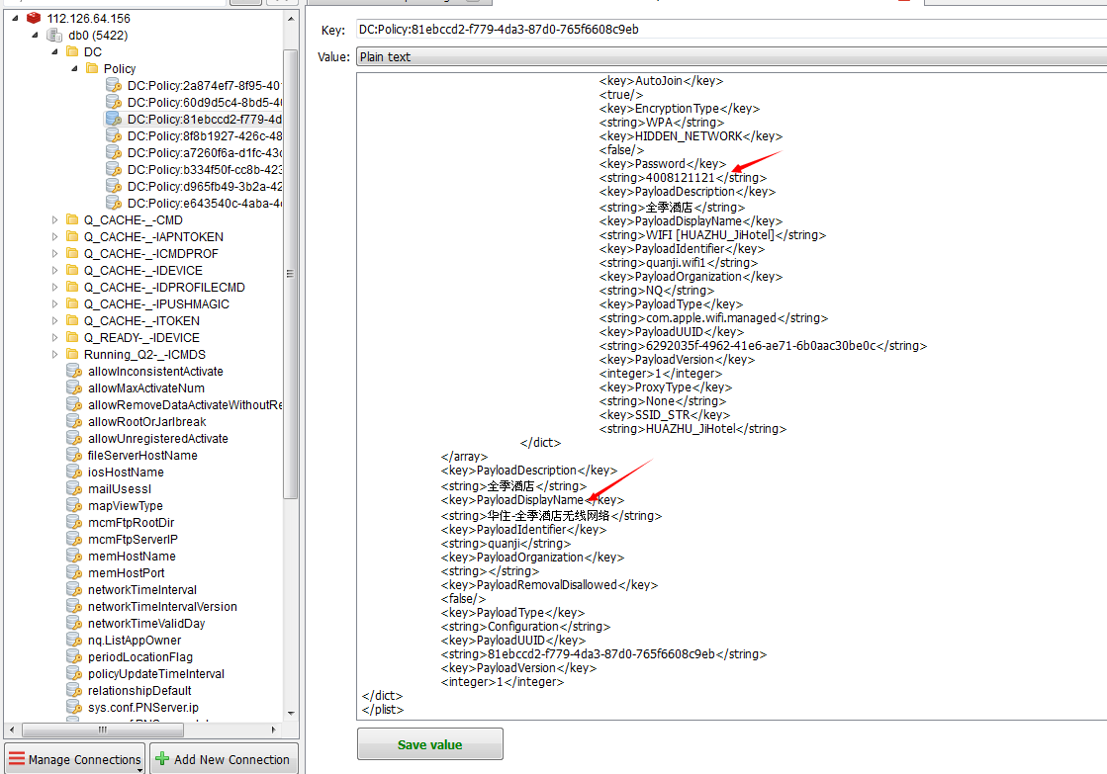Select policyUpdateTimeInterval key

pos(156,674)
